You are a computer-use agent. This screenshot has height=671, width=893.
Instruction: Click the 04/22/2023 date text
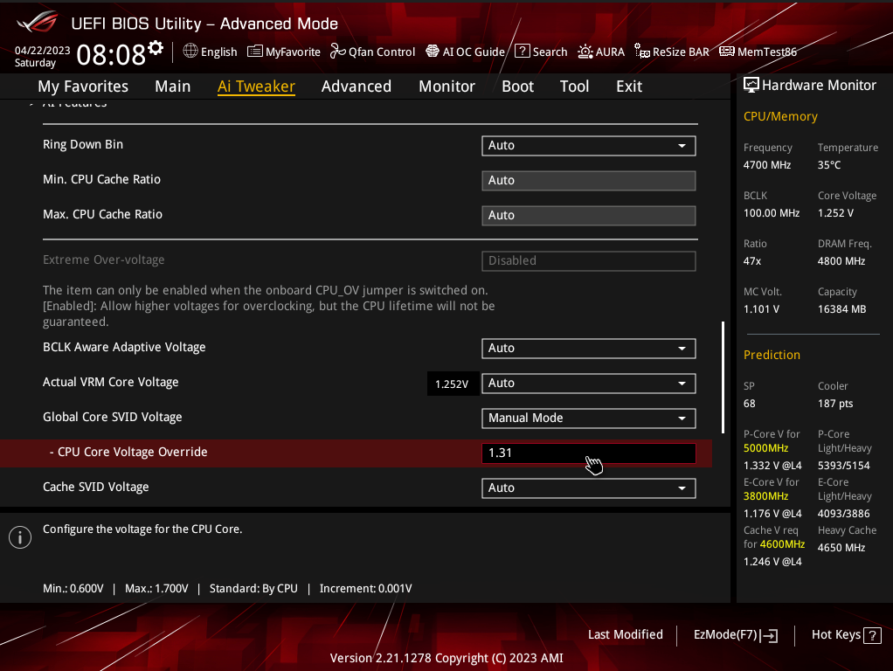pos(42,51)
